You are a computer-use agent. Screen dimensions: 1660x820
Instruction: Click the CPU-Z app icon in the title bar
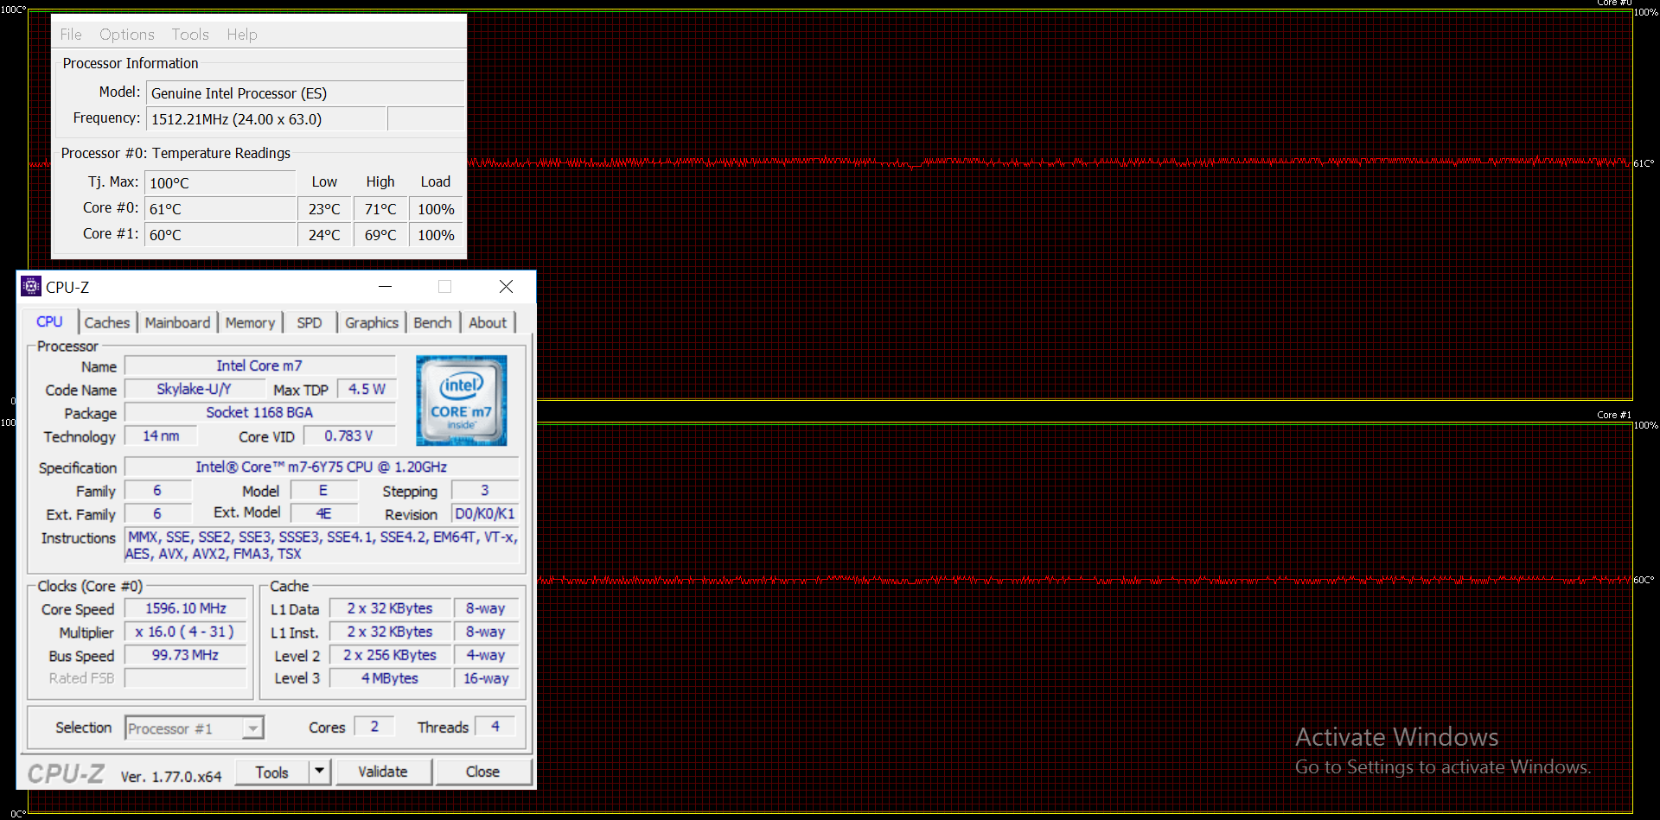31,286
